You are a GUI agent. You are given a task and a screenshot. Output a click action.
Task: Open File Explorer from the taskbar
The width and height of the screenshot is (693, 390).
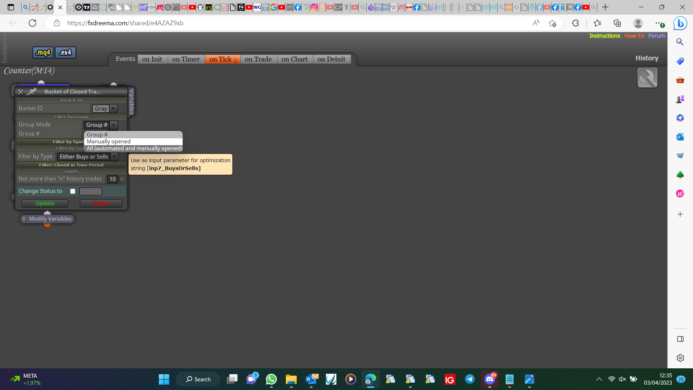pyautogui.click(x=291, y=379)
